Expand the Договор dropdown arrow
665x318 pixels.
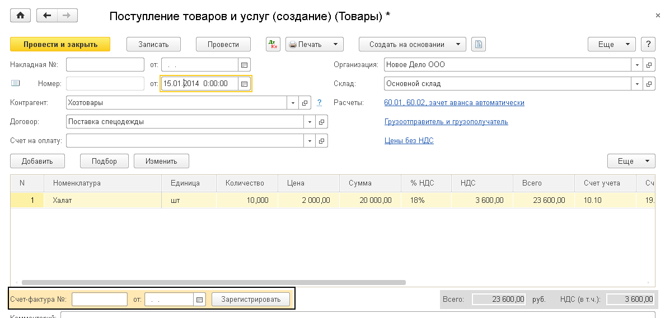click(x=310, y=122)
